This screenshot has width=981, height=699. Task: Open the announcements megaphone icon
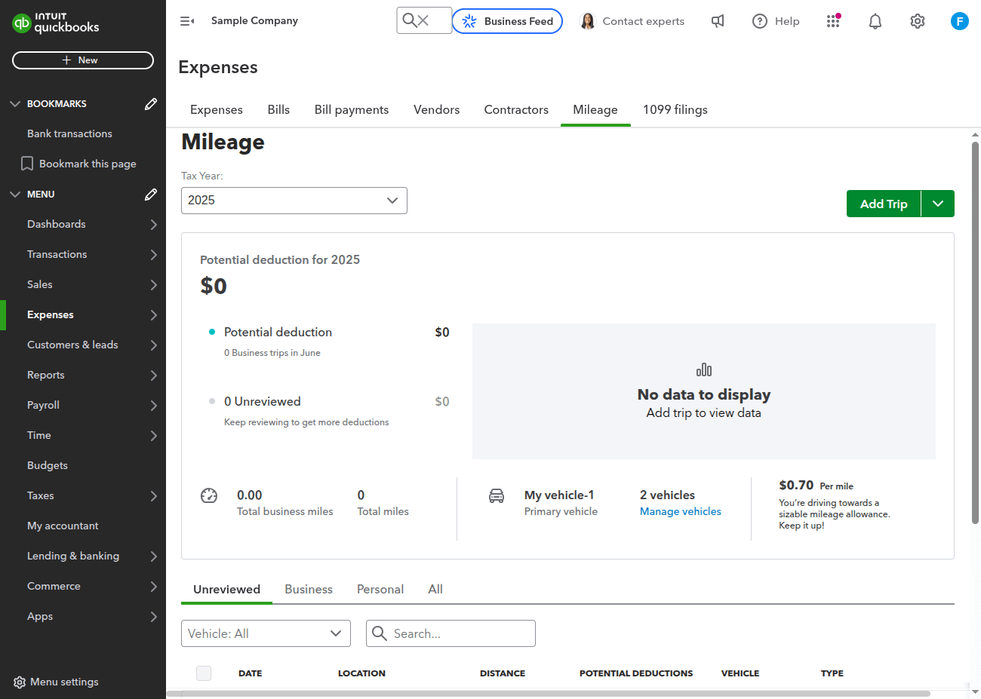(718, 21)
